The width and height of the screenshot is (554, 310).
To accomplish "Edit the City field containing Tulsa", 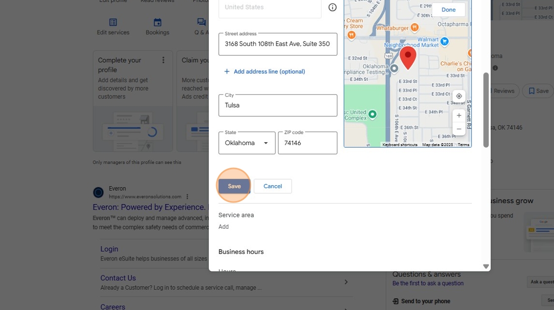I will 277,105.
